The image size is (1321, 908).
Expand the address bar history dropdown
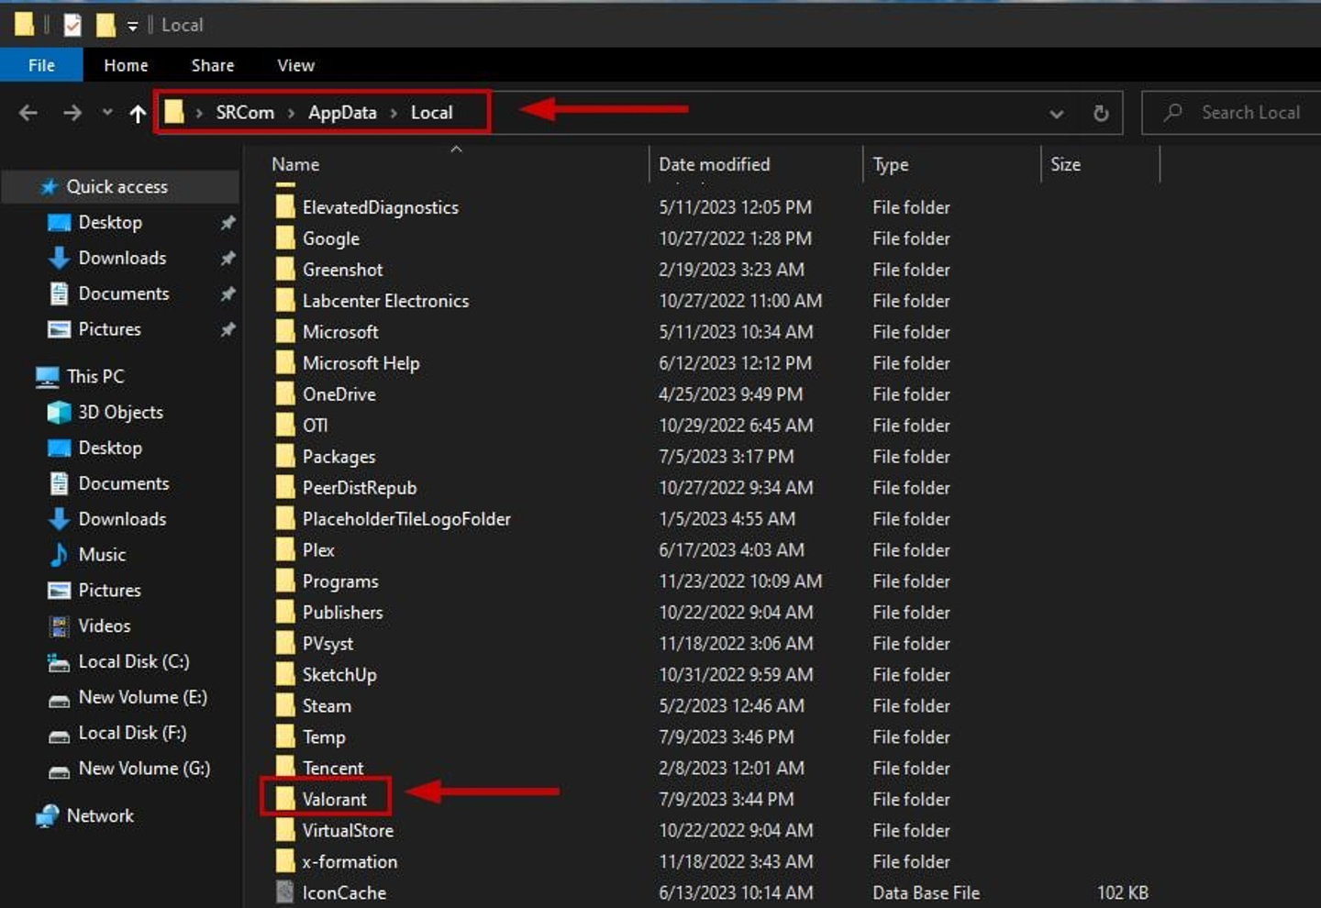click(x=1057, y=113)
